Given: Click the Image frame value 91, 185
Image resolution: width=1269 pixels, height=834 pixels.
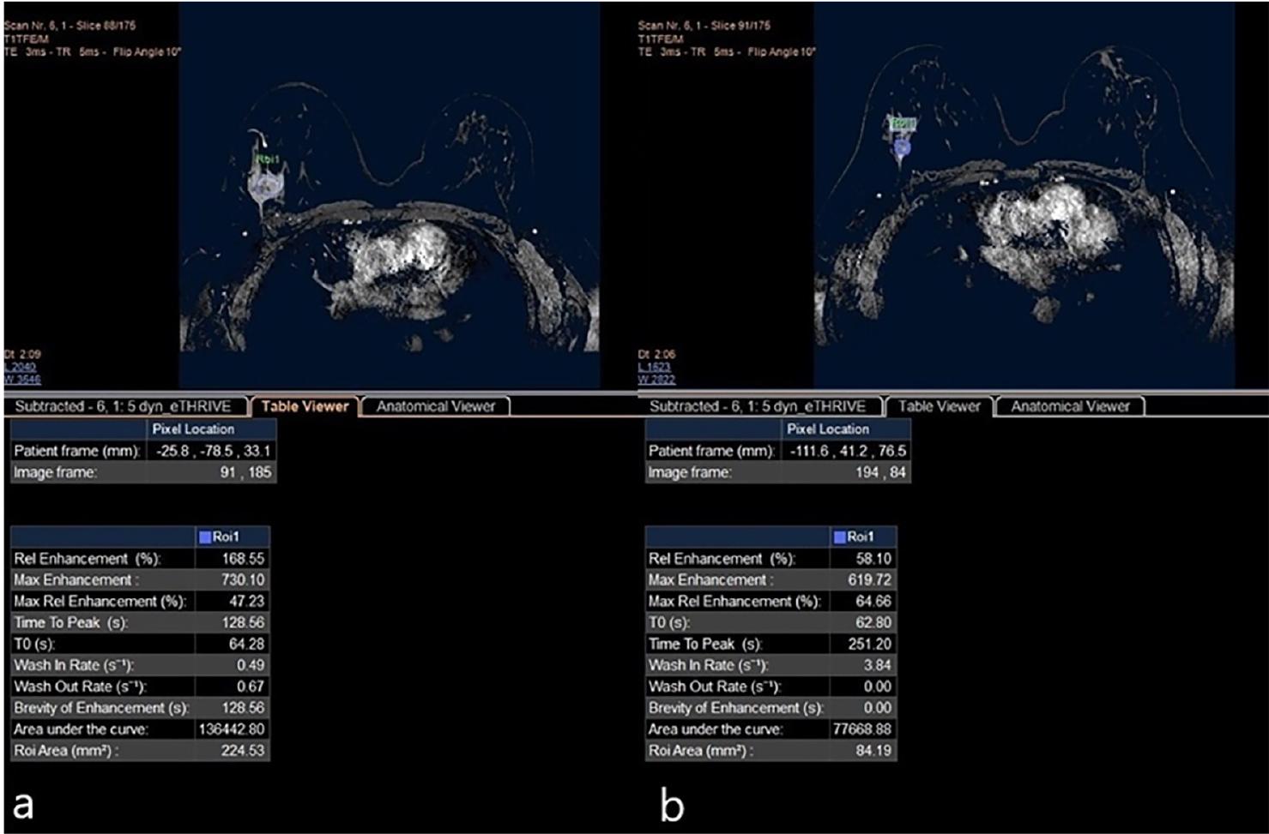Looking at the screenshot, I should [245, 472].
